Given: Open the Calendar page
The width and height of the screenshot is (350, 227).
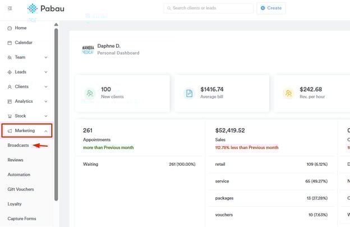Looking at the screenshot, I should pyautogui.click(x=23, y=43).
